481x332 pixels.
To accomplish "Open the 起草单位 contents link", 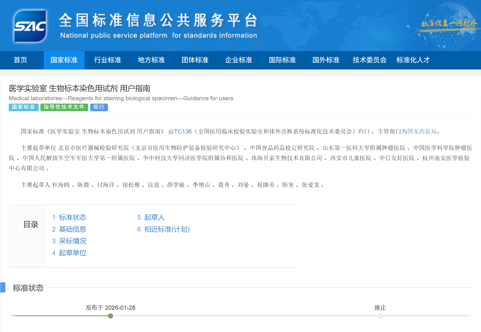I will pyautogui.click(x=72, y=253).
